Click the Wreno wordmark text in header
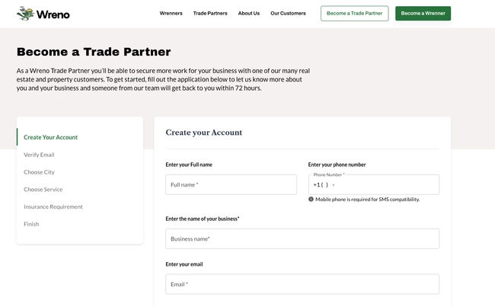The image size is (495, 307). pyautogui.click(x=53, y=14)
